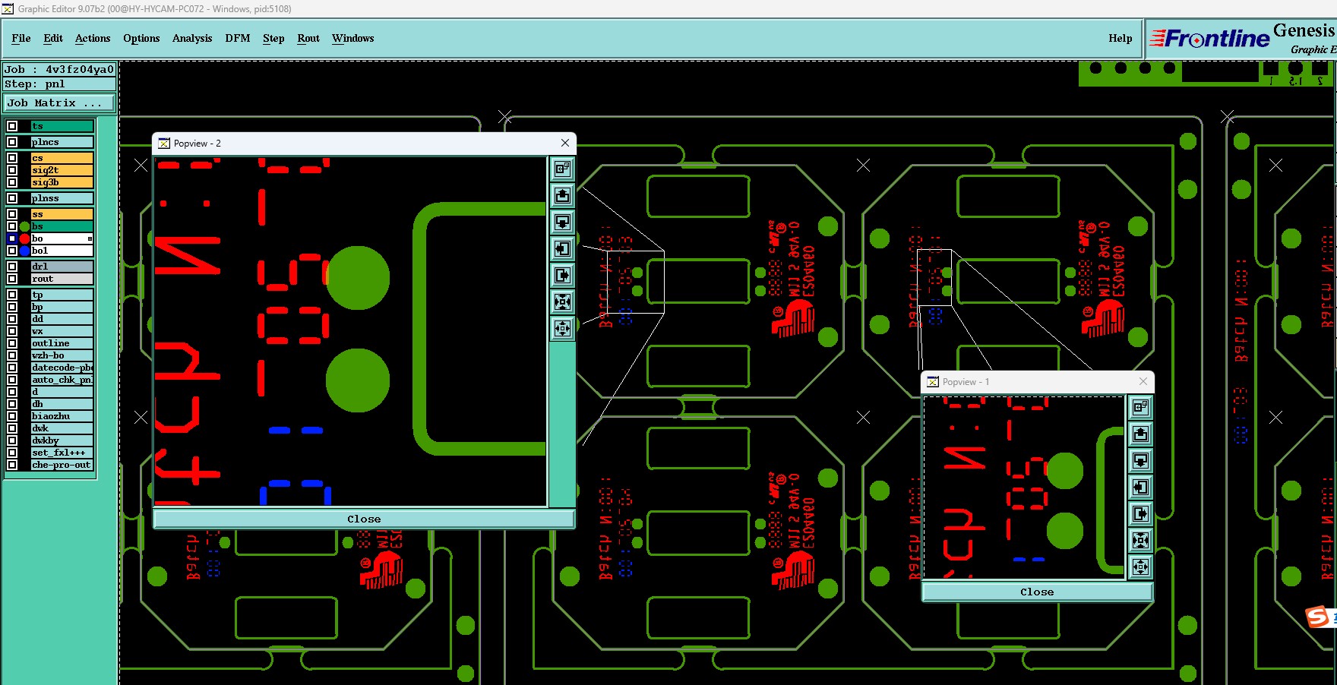This screenshot has height=685, width=1337.
Task: Click the pan-right icon in Popview 2
Action: 562,275
